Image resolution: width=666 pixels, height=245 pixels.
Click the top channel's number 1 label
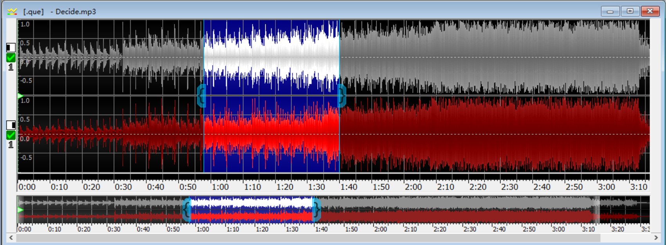click(x=11, y=67)
